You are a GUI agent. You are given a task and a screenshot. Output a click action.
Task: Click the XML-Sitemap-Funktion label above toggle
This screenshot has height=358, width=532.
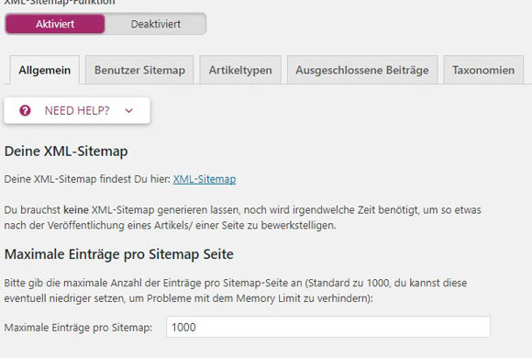pyautogui.click(x=60, y=3)
